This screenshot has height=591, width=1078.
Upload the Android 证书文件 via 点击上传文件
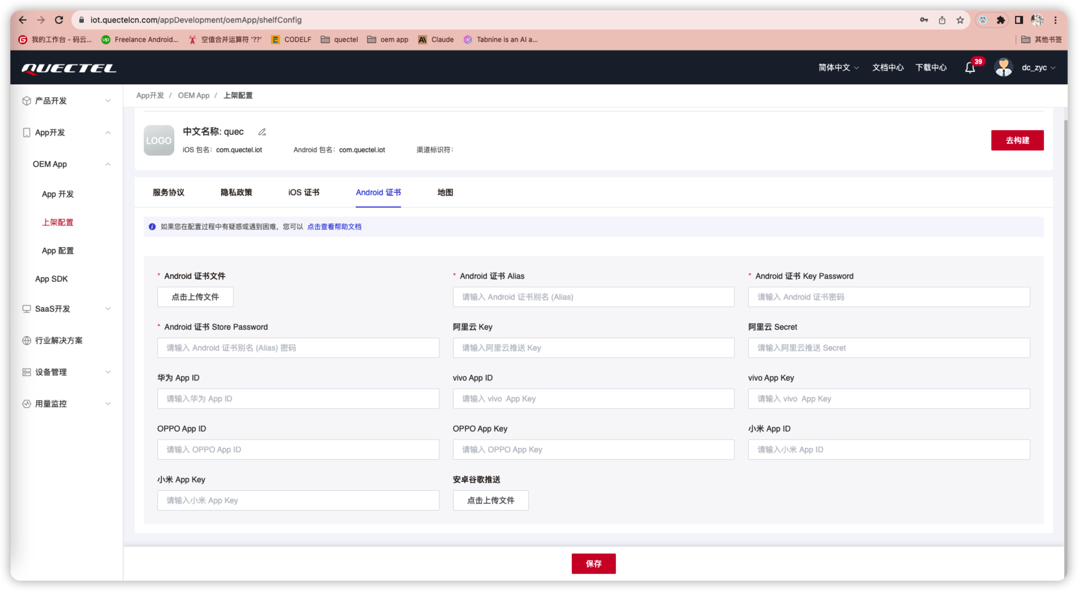click(x=195, y=297)
